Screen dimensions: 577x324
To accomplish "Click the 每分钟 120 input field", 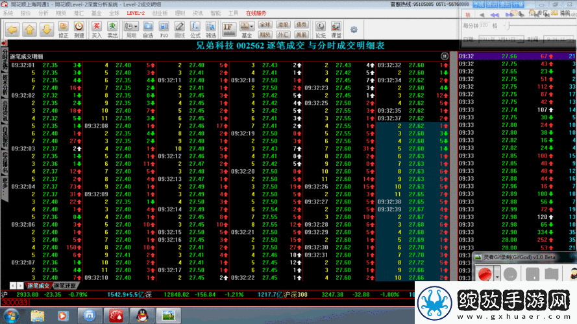I will click(x=484, y=25).
